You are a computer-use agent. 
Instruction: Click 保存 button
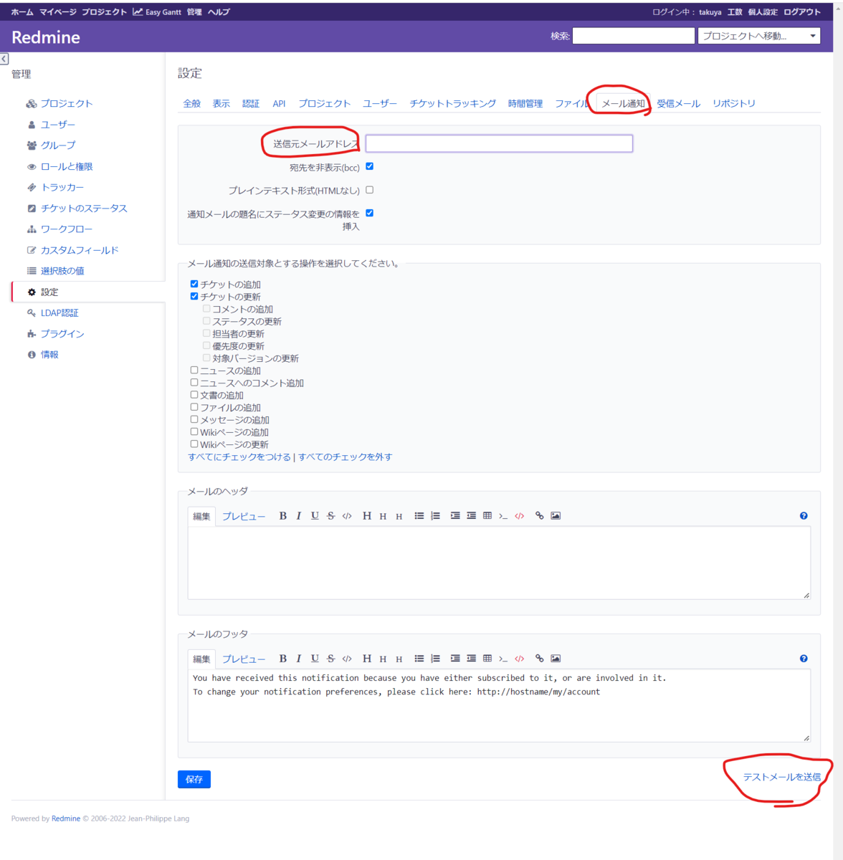coord(194,779)
